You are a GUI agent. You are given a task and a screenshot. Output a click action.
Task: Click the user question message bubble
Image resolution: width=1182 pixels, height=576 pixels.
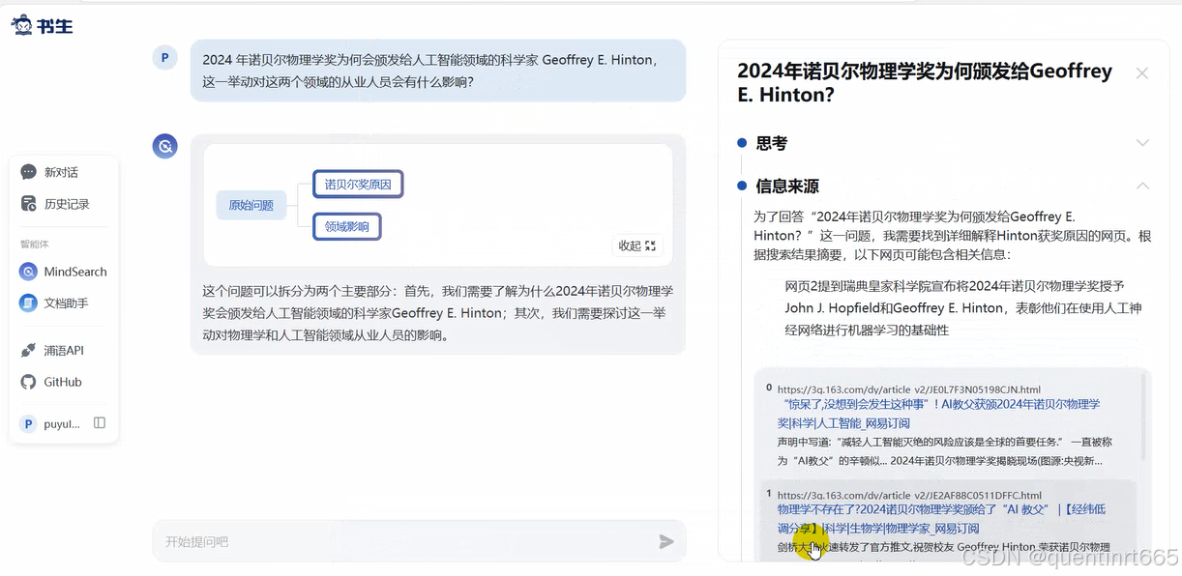point(437,71)
